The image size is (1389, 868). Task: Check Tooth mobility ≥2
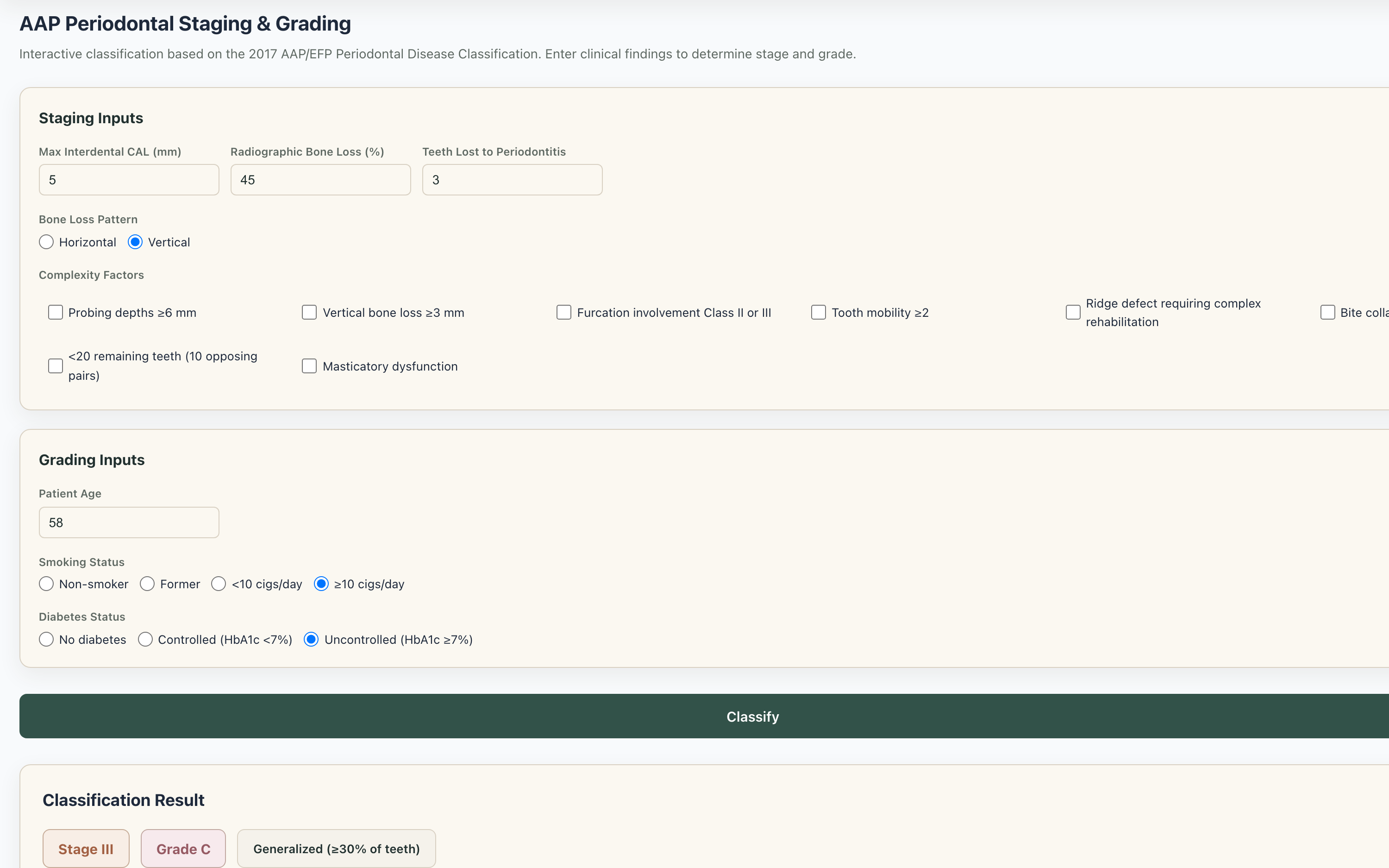[x=819, y=312]
